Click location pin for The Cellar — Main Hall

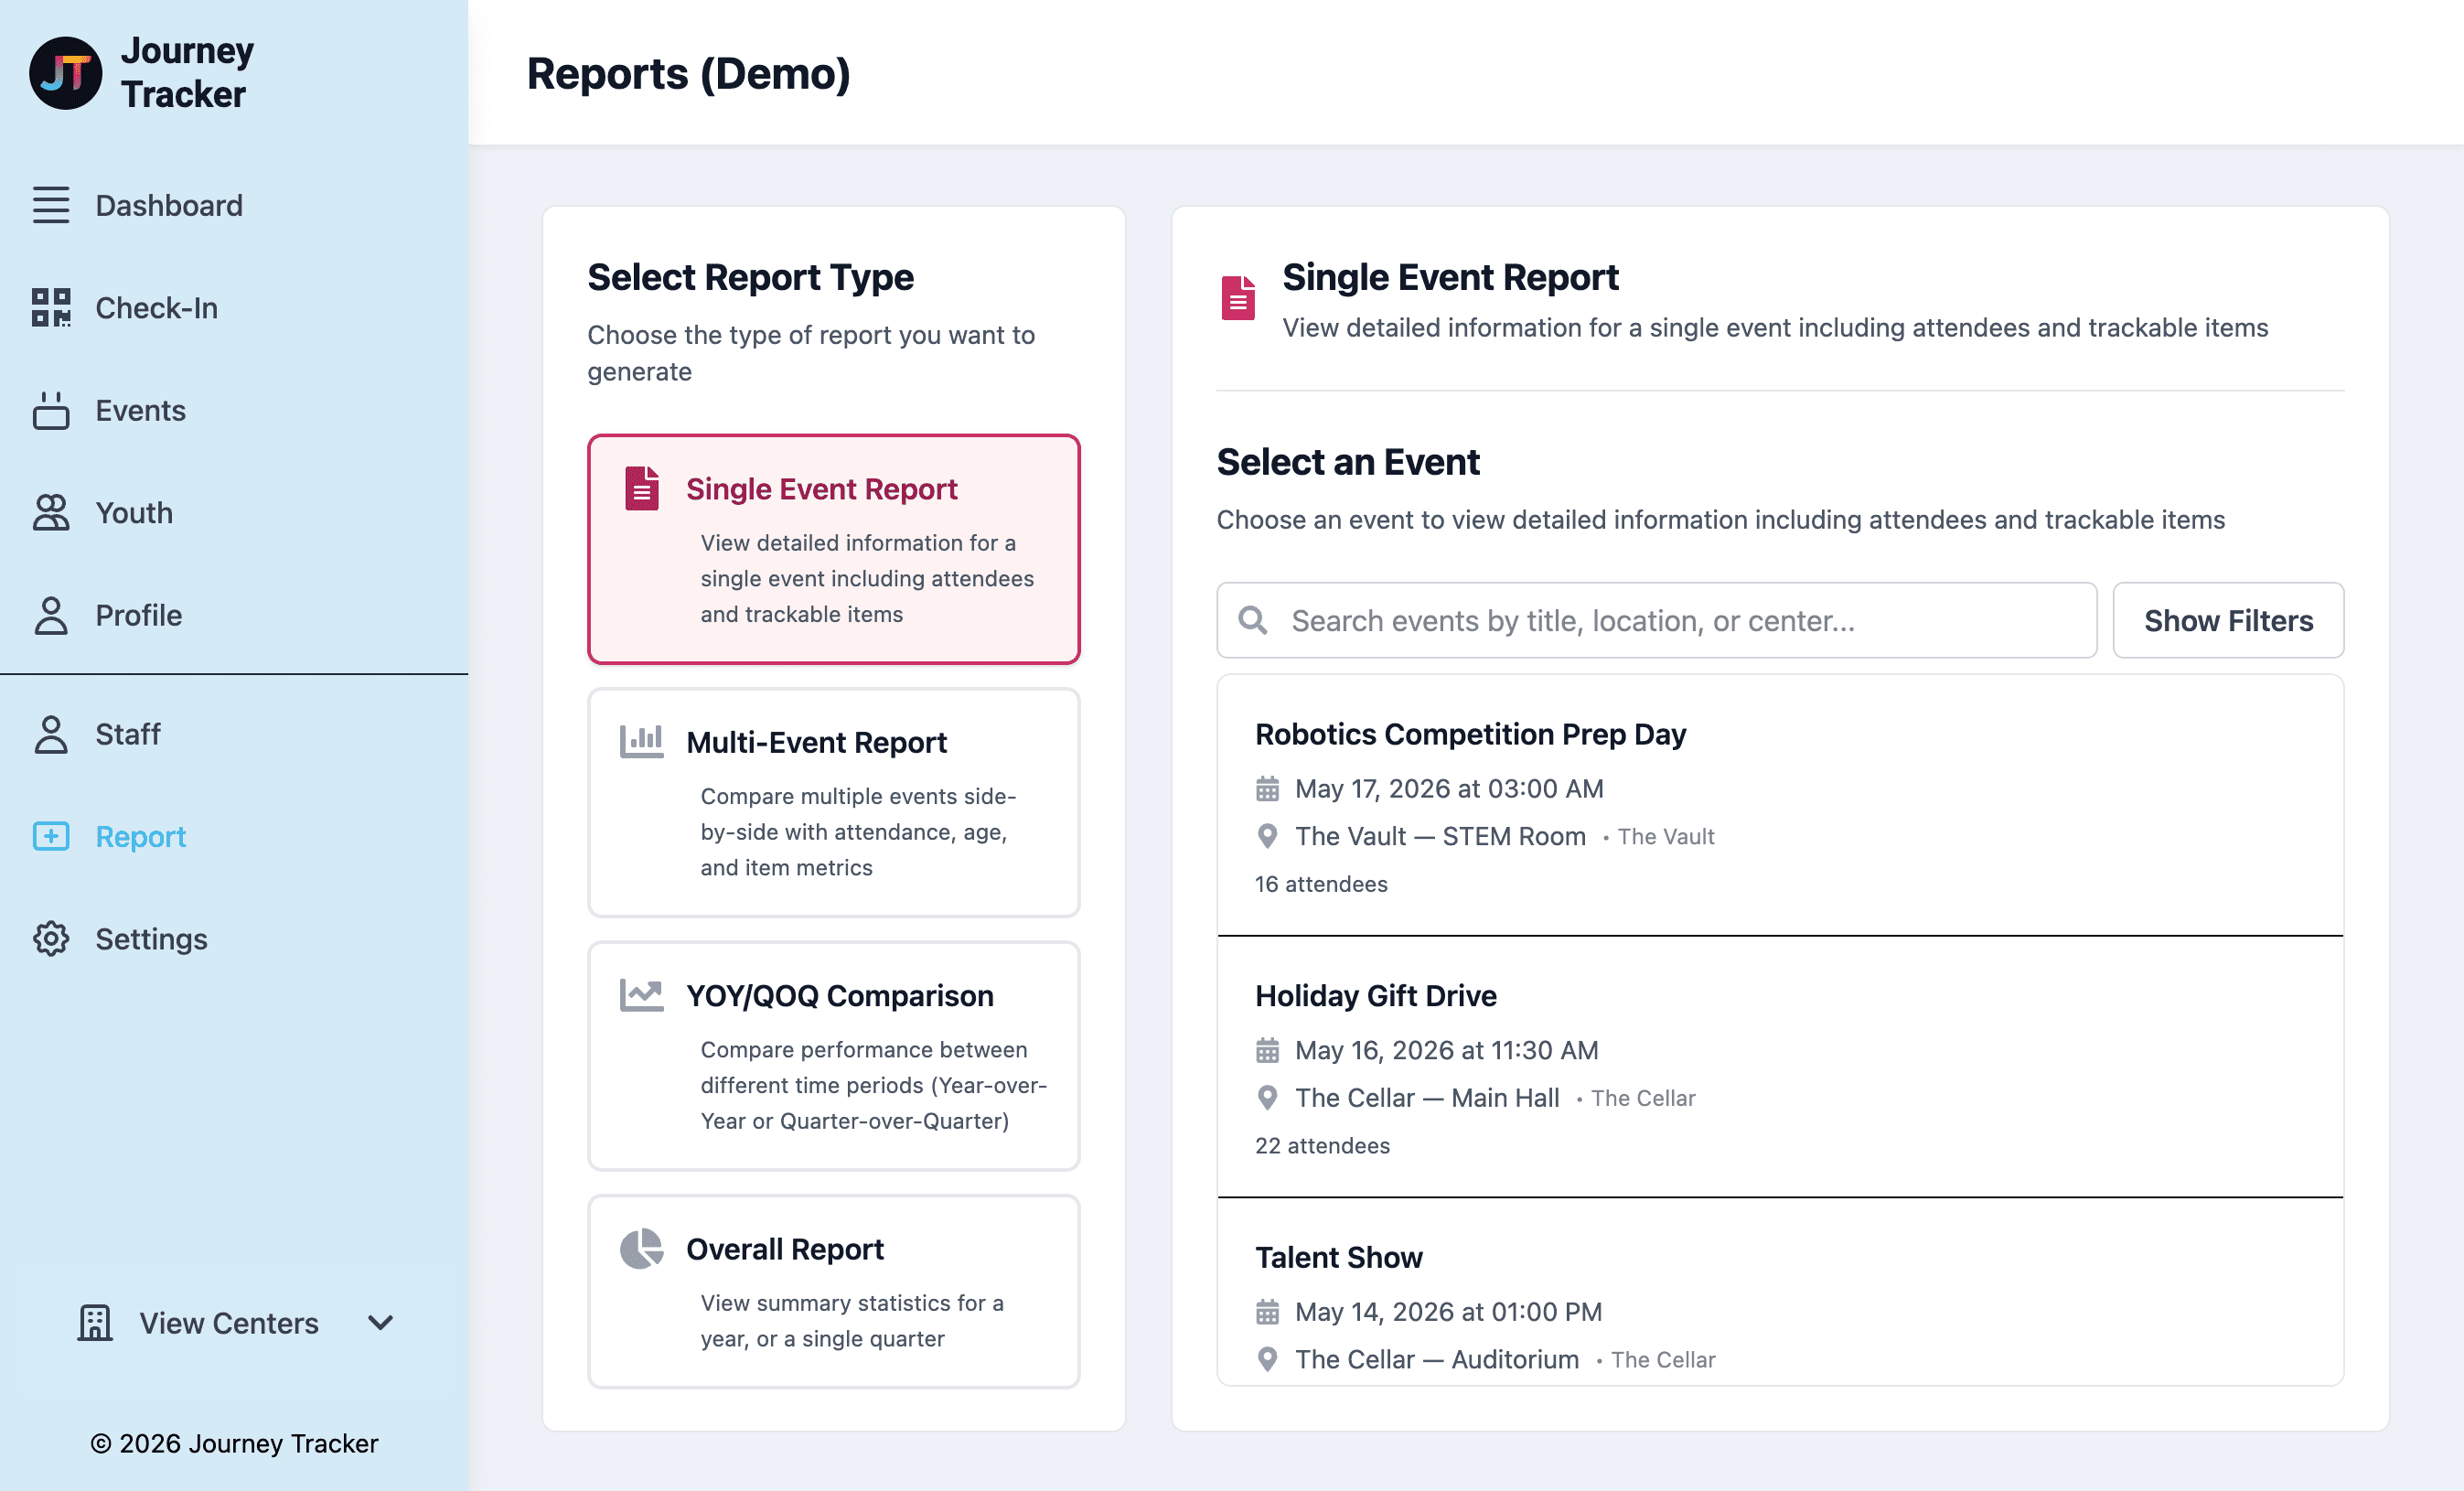[1267, 1098]
